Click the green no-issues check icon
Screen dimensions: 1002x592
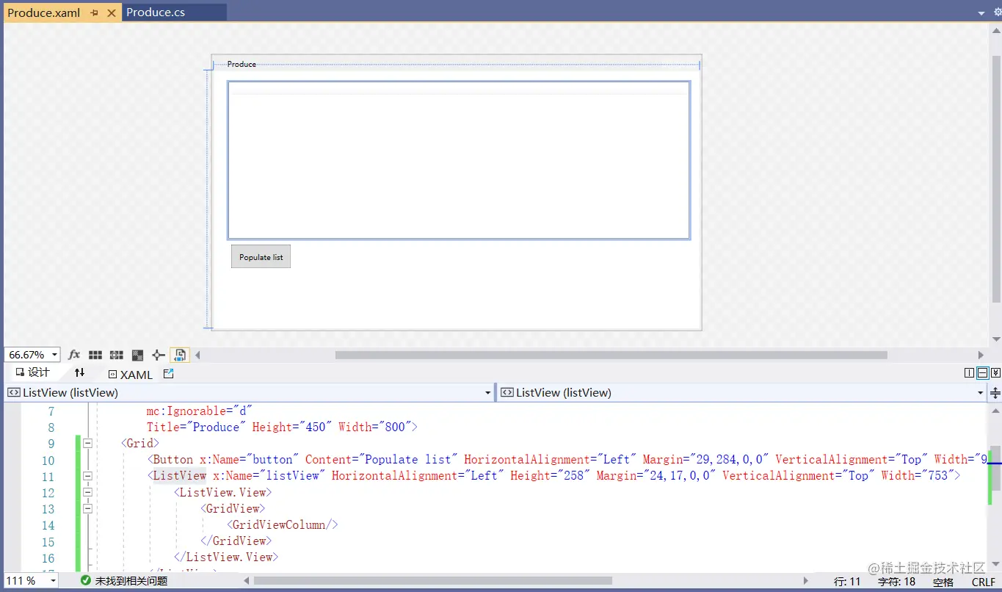pos(86,581)
